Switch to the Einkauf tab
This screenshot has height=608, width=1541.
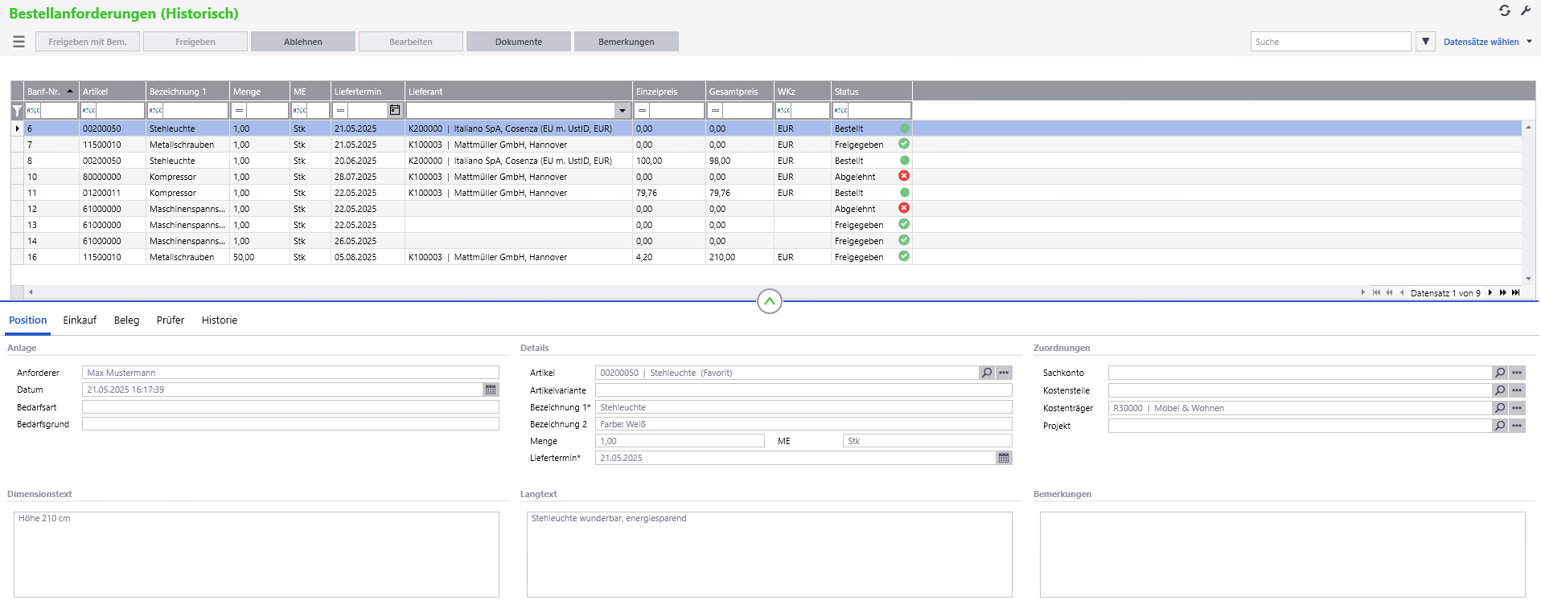(80, 320)
